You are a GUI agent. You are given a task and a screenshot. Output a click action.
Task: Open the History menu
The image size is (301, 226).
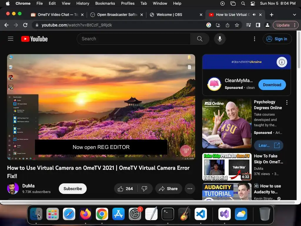(83, 4)
